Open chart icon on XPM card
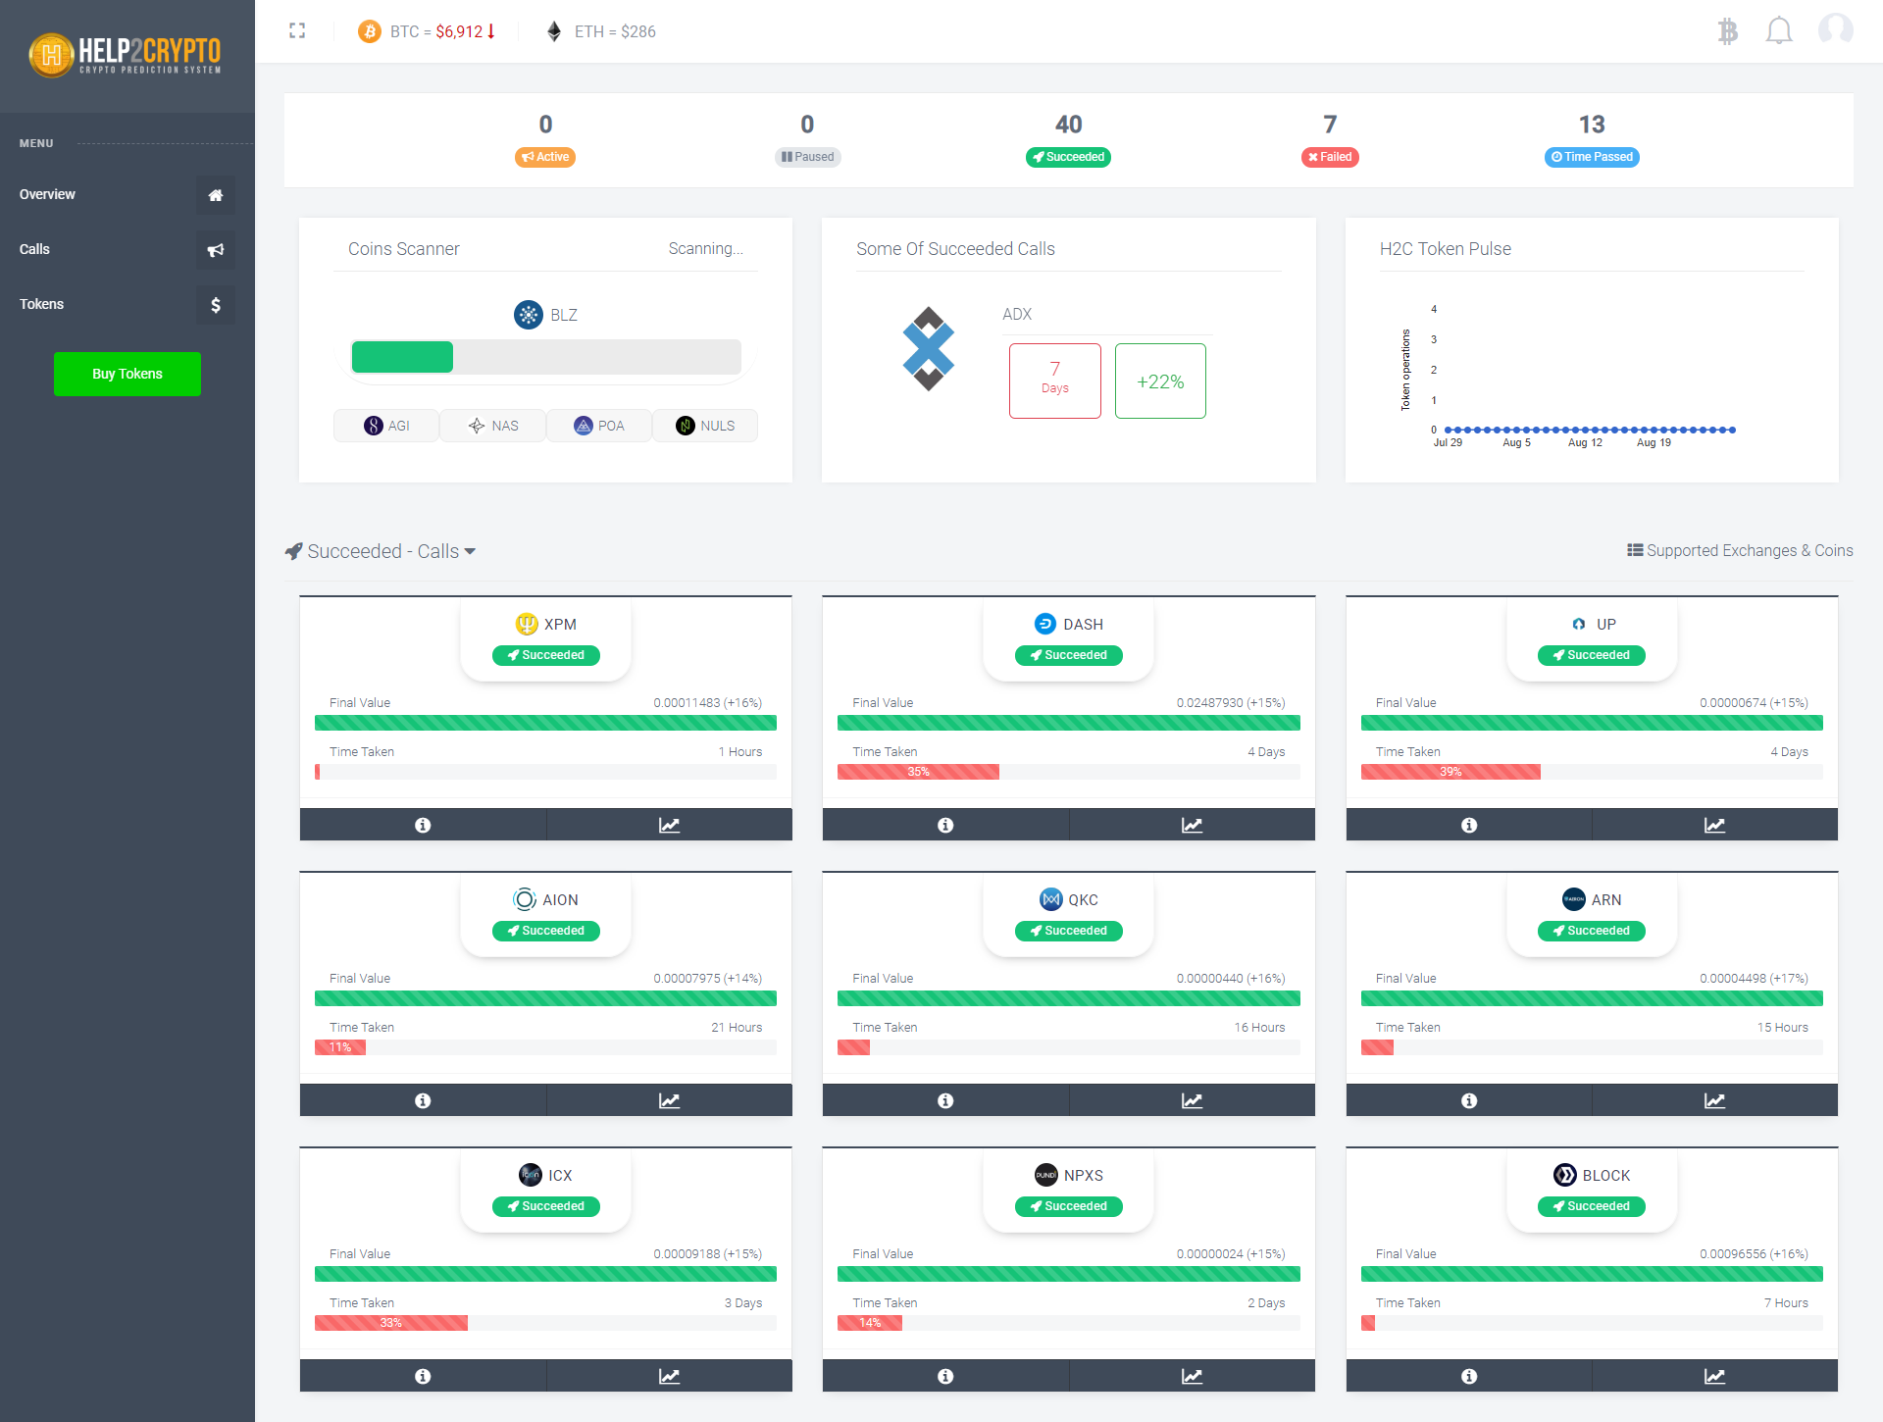This screenshot has width=1883, height=1422. 669,825
